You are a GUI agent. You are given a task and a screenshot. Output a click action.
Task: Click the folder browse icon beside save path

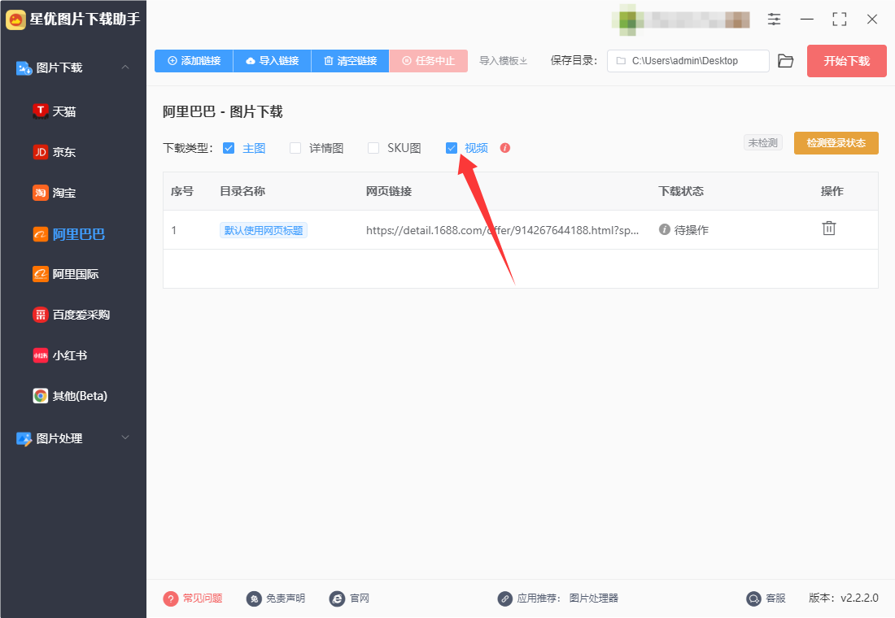(x=786, y=61)
